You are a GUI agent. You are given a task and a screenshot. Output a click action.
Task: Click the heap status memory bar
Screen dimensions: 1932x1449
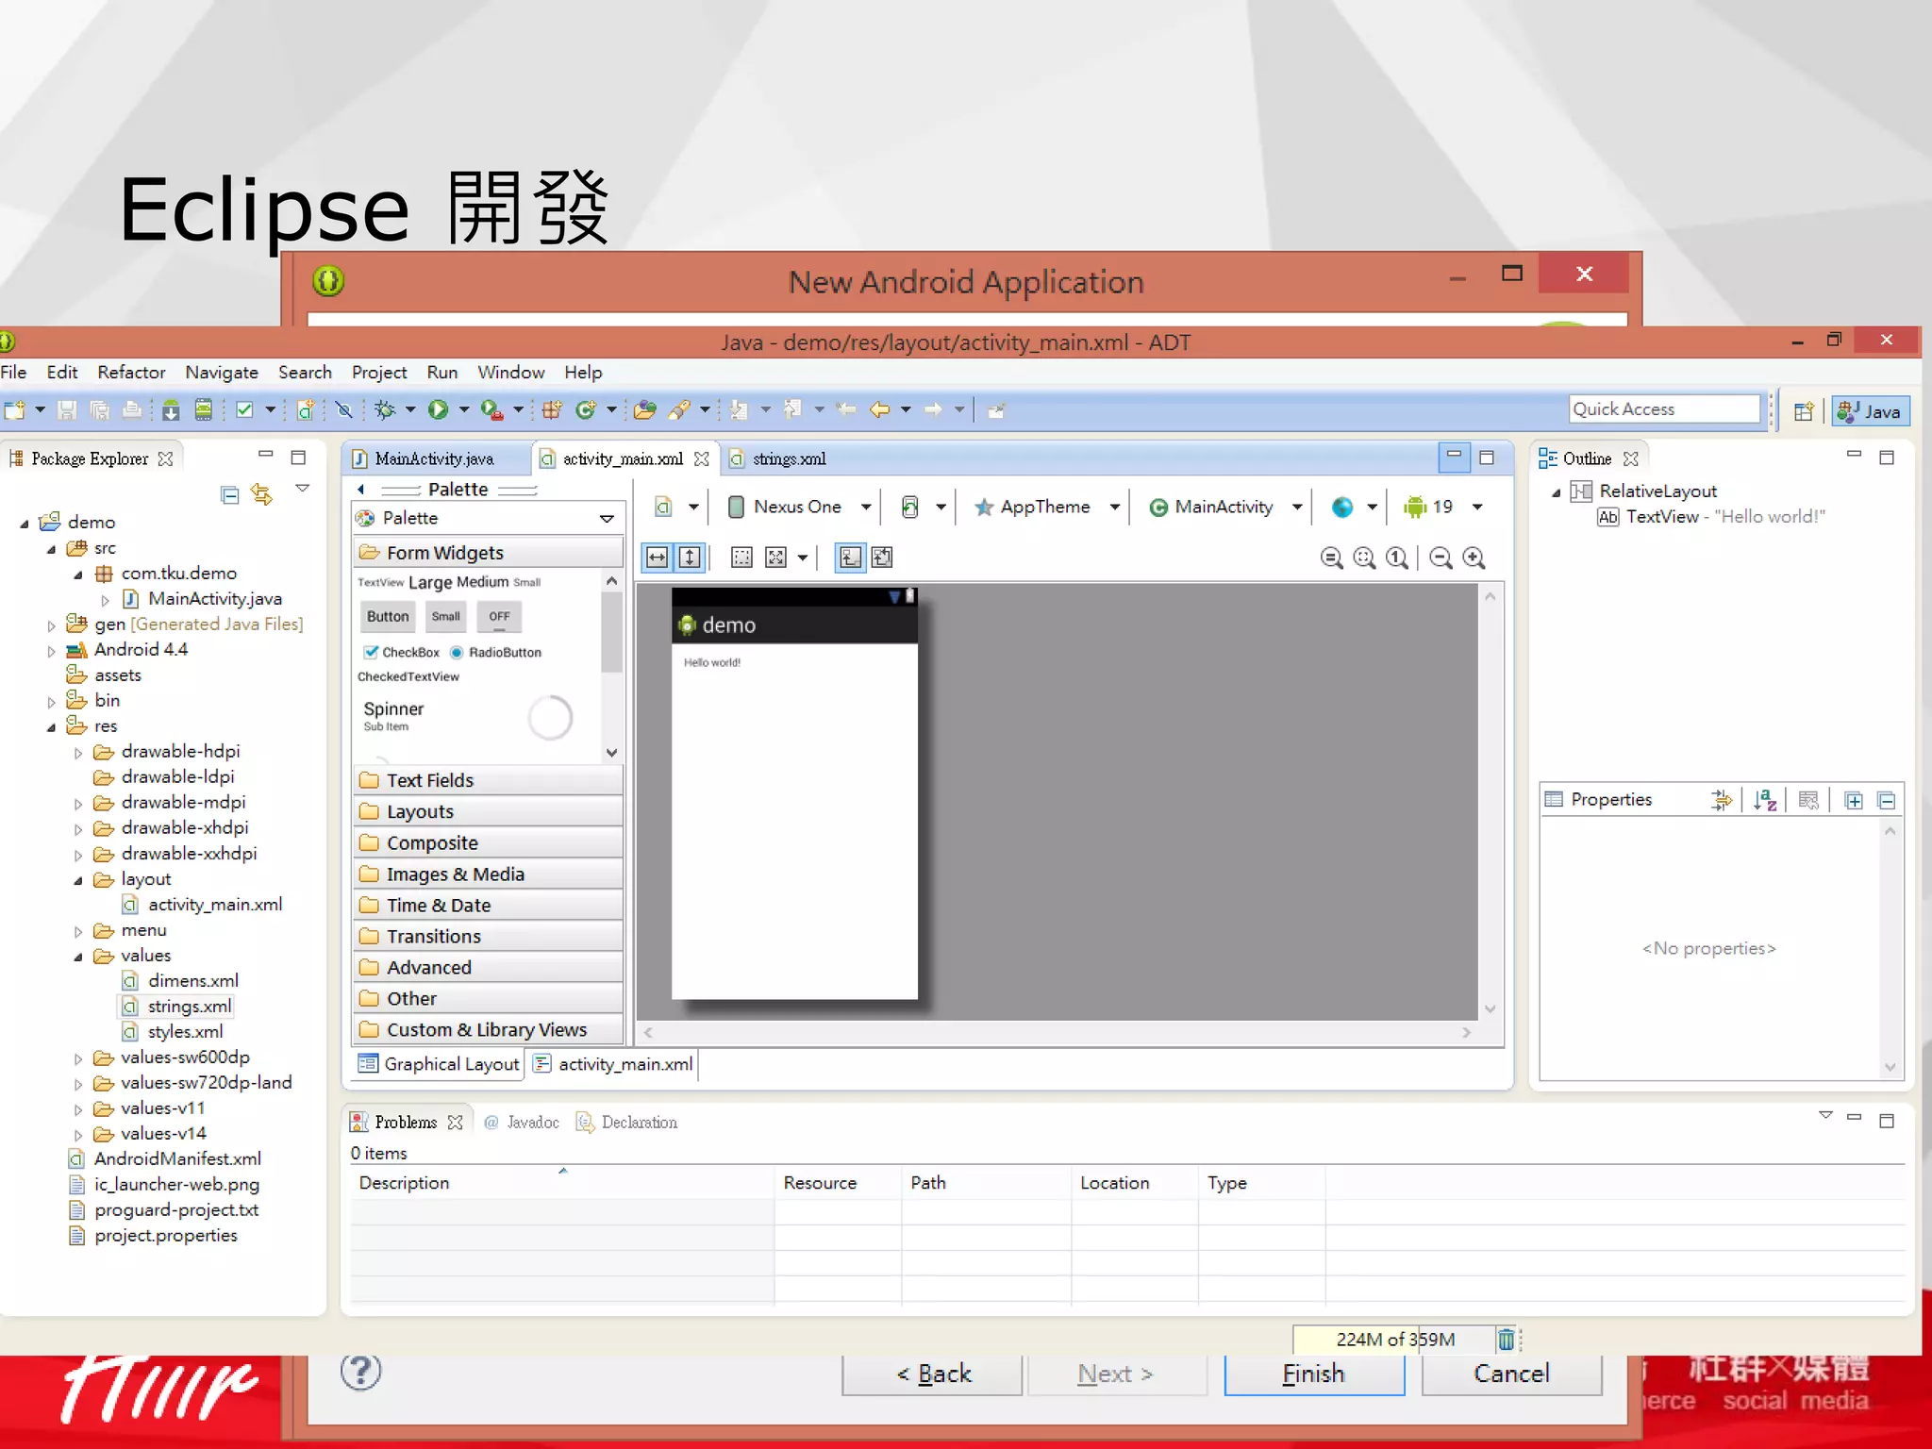click(1394, 1339)
